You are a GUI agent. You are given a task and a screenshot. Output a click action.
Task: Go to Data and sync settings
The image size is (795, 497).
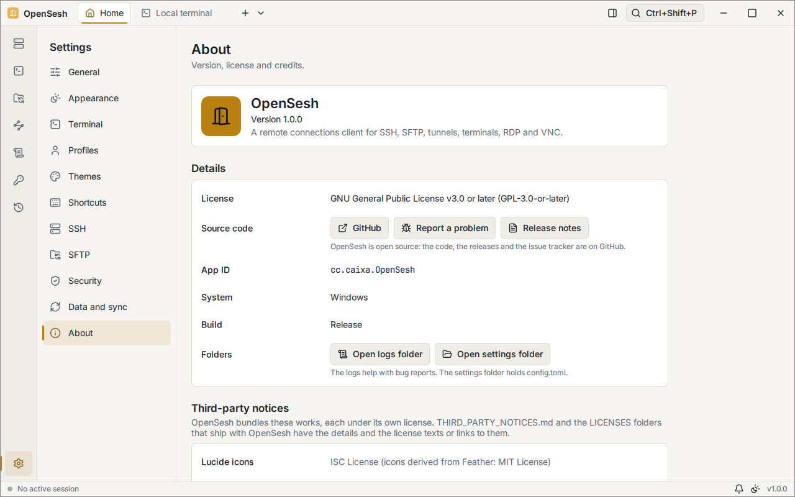[x=106, y=307]
